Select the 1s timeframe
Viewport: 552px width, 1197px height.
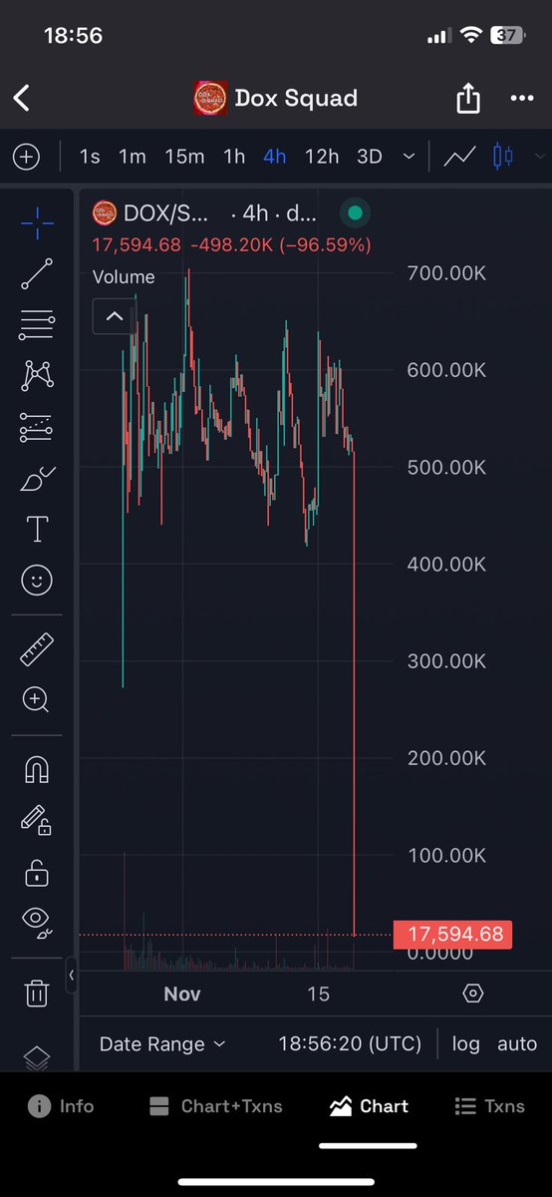(90, 157)
